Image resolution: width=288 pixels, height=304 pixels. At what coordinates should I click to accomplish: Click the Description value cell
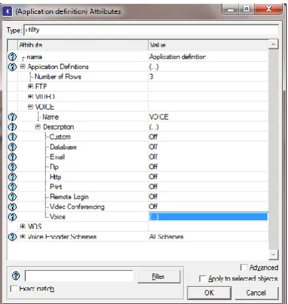208,127
